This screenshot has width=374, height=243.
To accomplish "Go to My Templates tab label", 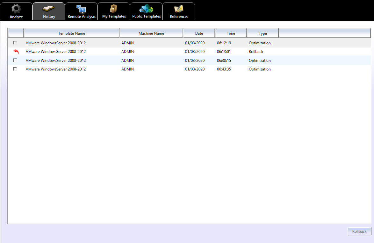I will tap(114, 16).
